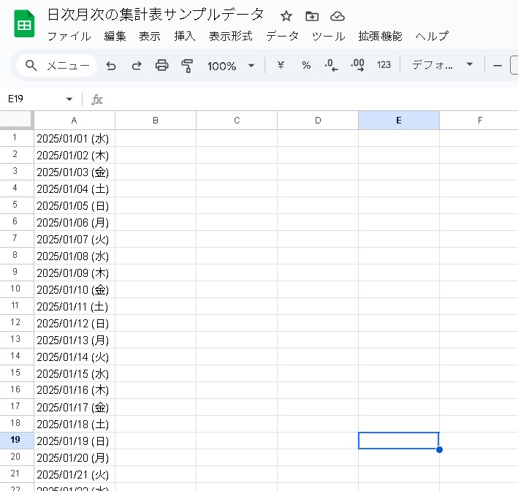Select cell A1 with 2025/01/01 (水)
The image size is (518, 491).
click(x=75, y=138)
